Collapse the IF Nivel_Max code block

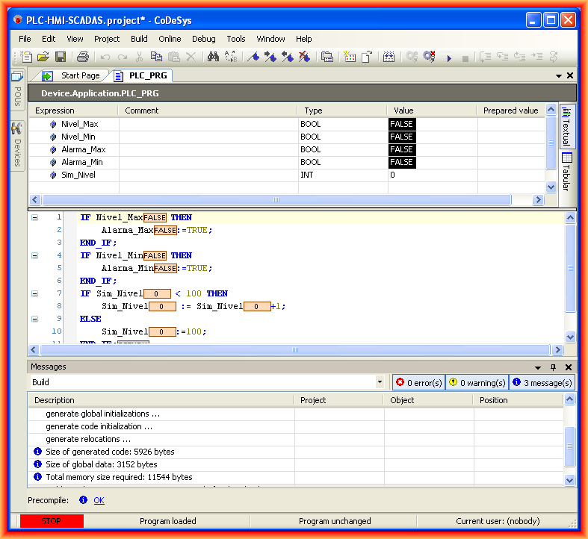tap(34, 217)
